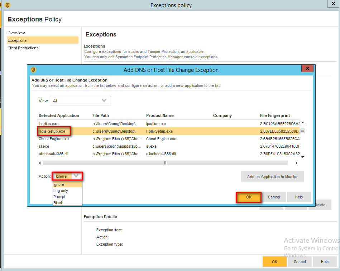This screenshot has height=271, width=340.
Task: Click the Symantec shield icon in Exceptions policy title bar
Action: click(x=8, y=5)
